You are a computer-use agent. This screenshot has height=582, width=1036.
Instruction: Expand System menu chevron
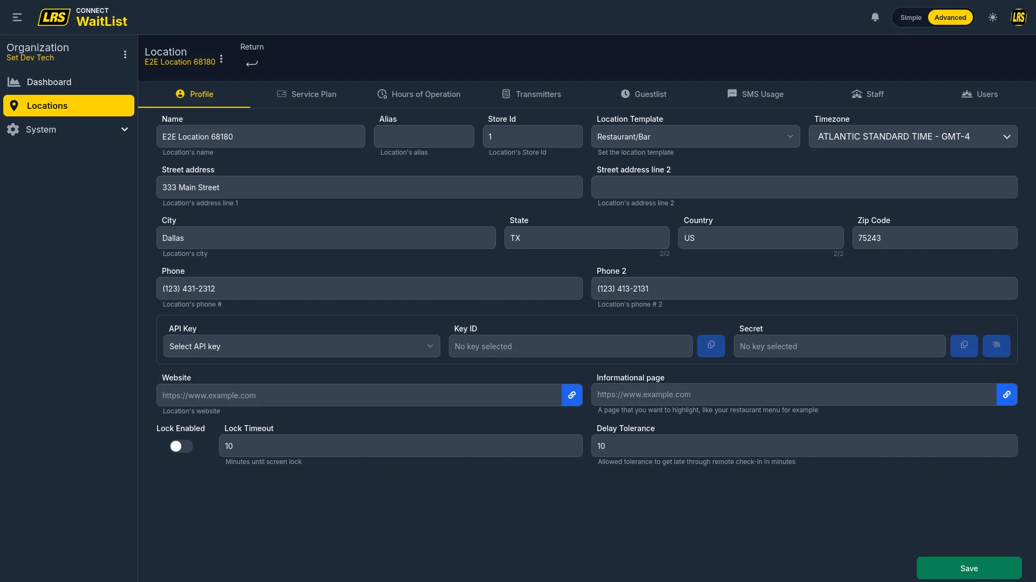coord(125,129)
